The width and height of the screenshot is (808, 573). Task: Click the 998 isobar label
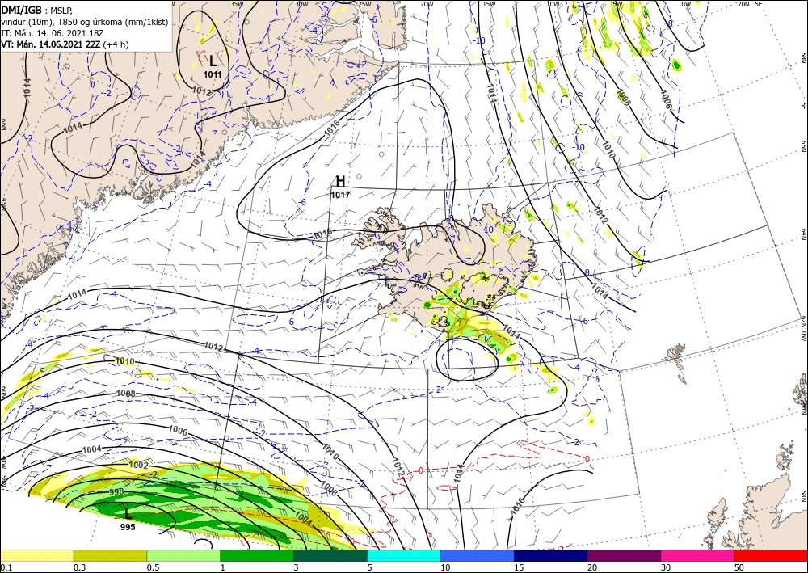point(117,492)
